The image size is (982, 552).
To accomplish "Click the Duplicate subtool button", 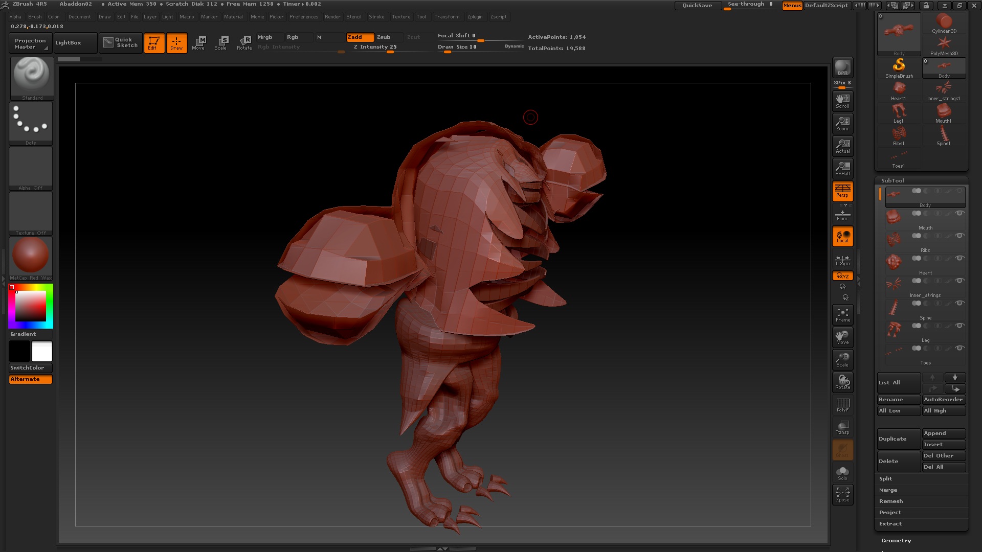I will pyautogui.click(x=898, y=439).
